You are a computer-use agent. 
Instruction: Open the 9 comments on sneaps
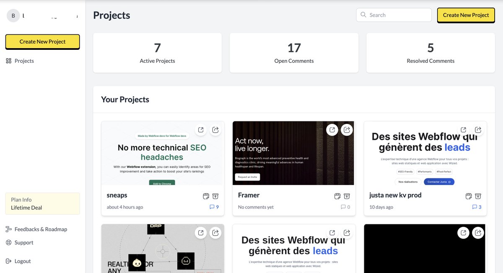pyautogui.click(x=214, y=207)
